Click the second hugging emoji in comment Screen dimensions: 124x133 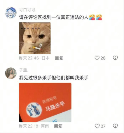point(99,17)
